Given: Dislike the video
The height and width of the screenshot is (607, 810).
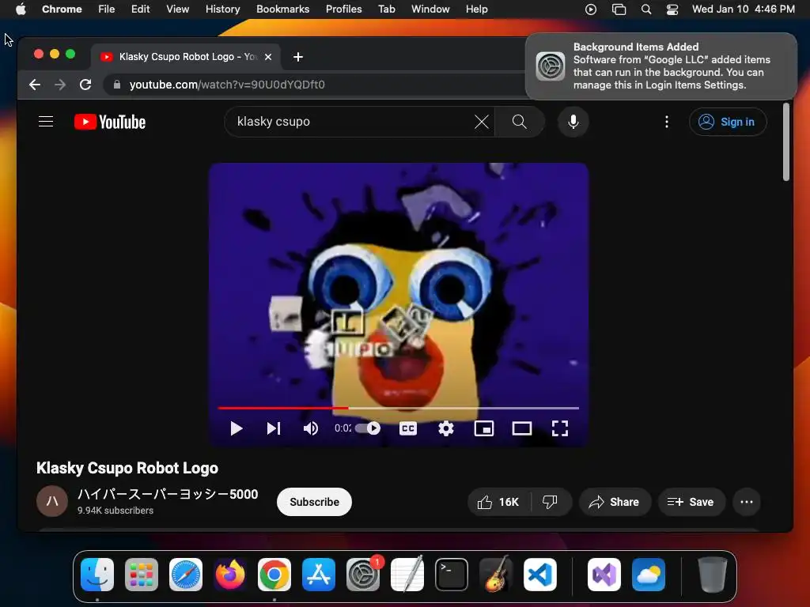Looking at the screenshot, I should pos(551,502).
